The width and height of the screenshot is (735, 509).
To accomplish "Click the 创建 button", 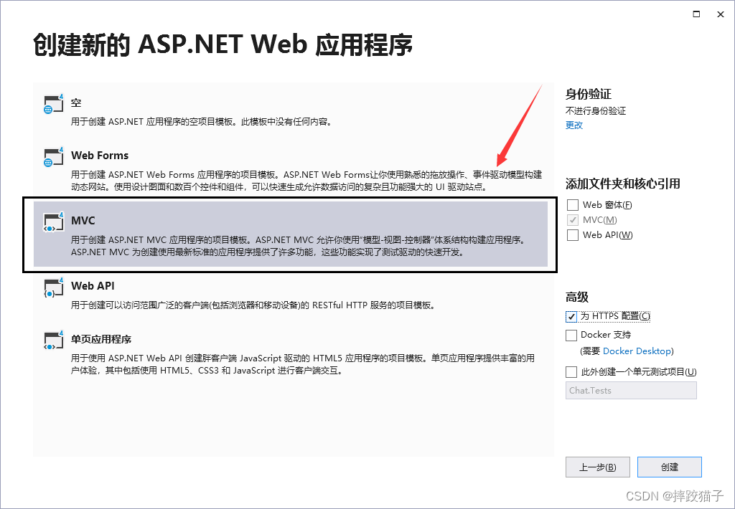I will point(670,467).
